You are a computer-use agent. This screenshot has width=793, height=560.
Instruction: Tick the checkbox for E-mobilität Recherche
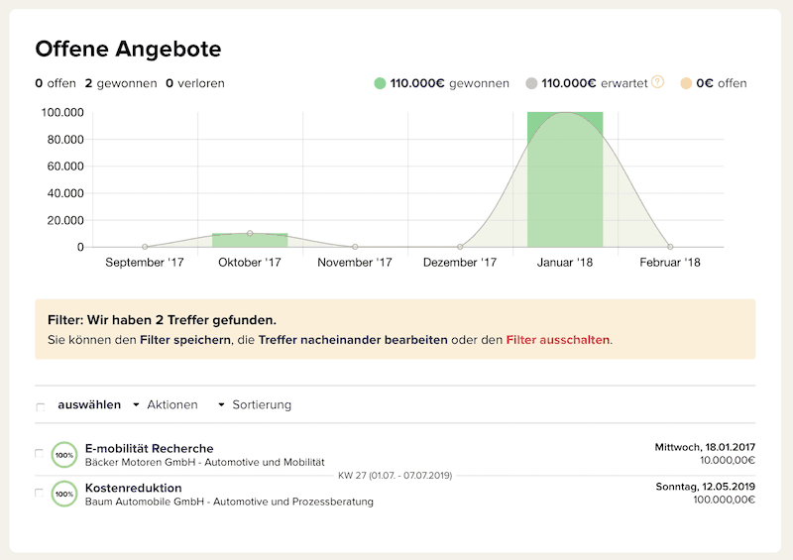[x=40, y=453]
